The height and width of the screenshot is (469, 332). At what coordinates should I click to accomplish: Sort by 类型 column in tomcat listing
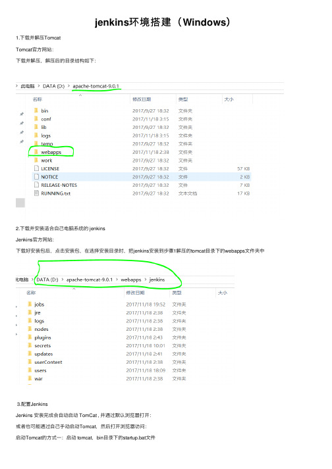pos(183,99)
